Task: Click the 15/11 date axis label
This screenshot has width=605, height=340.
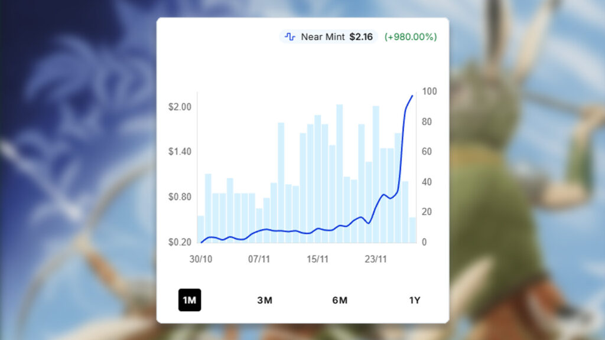Action: [317, 259]
